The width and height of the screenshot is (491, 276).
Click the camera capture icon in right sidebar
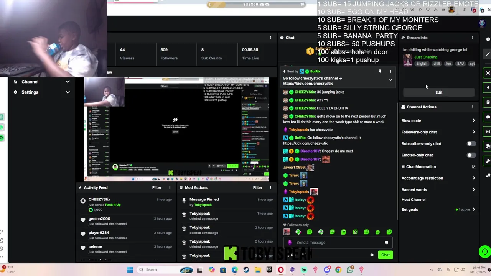tap(488, 73)
